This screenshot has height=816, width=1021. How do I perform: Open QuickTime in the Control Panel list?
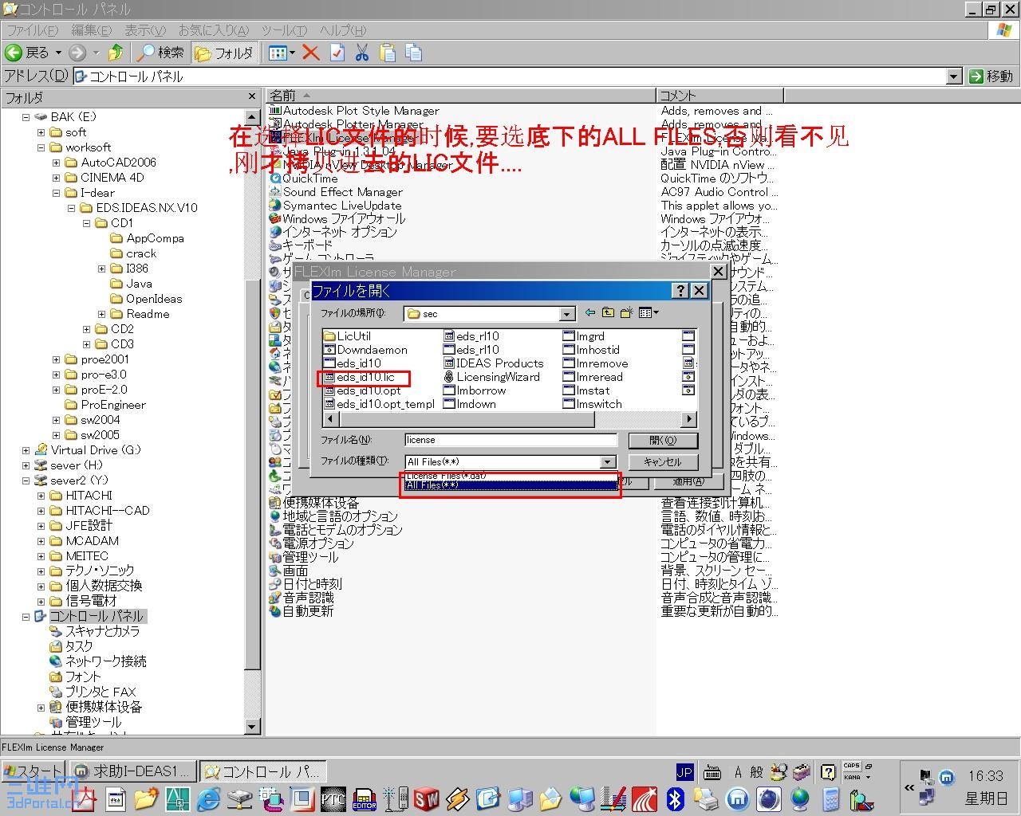pos(304,178)
